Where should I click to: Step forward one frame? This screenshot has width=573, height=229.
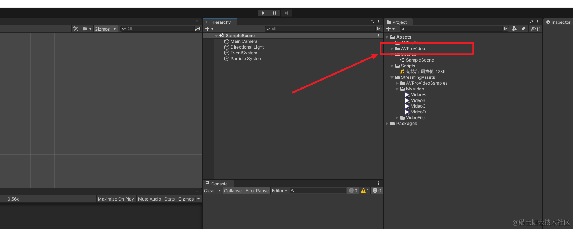(286, 13)
